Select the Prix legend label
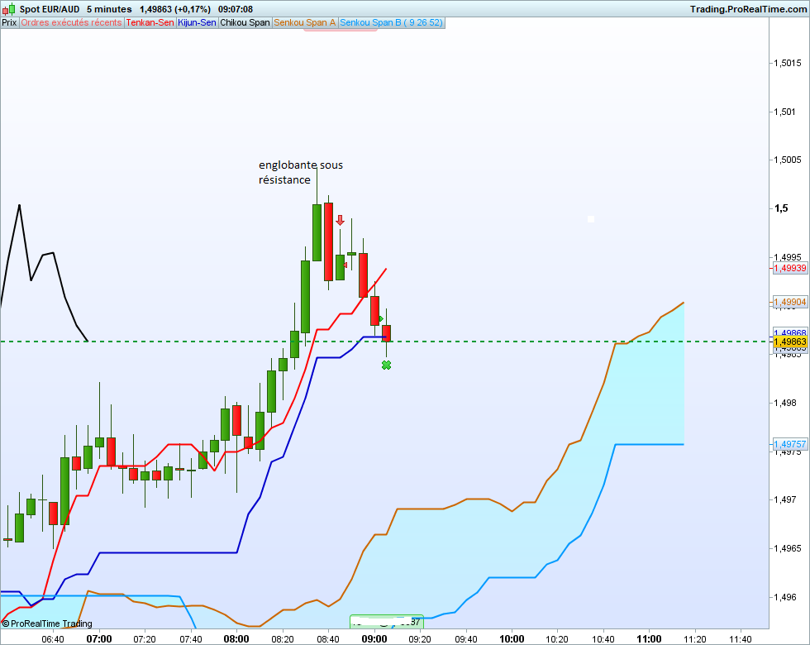Screen dimensions: 810x645 pos(9,23)
